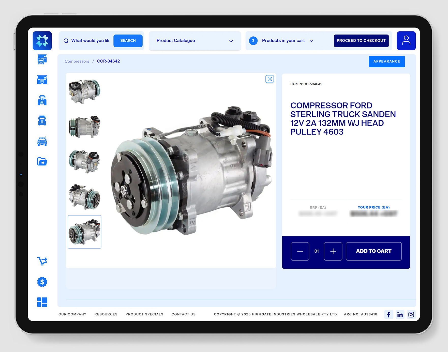Screen dimensions: 448x352
Task: Click the APPEARANCE button
Action: (x=386, y=62)
